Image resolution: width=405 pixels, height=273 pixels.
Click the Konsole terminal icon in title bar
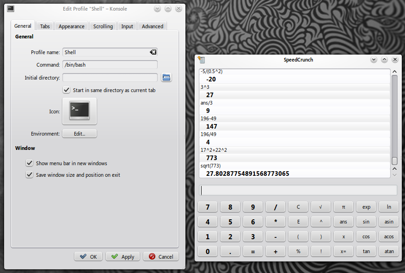[x=11, y=8]
